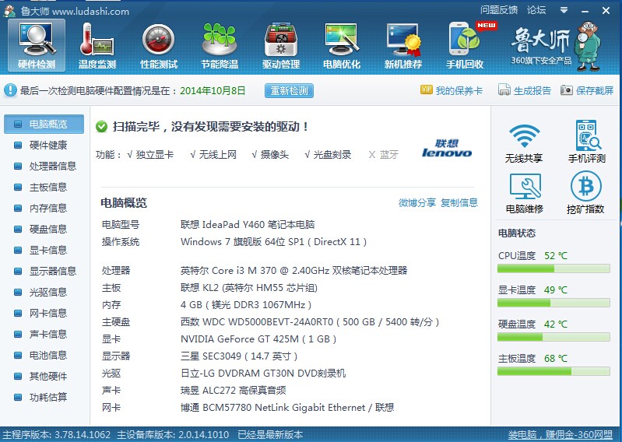Select 主板信息 in the sidebar
Screen dimensions: 622x442
coord(44,187)
